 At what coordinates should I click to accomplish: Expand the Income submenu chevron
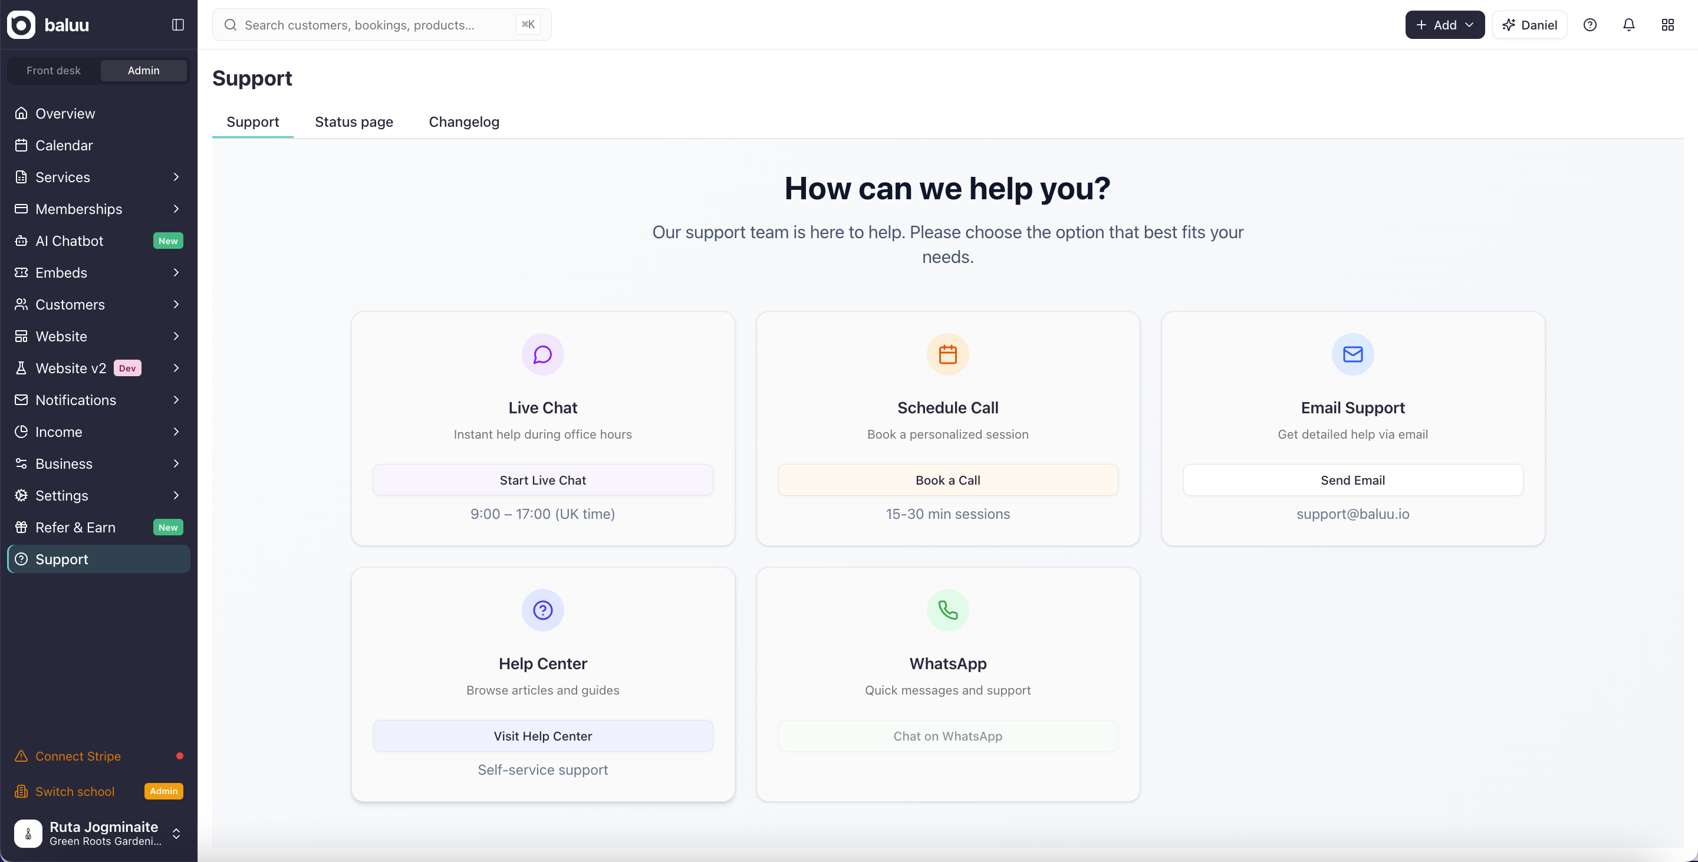(176, 432)
